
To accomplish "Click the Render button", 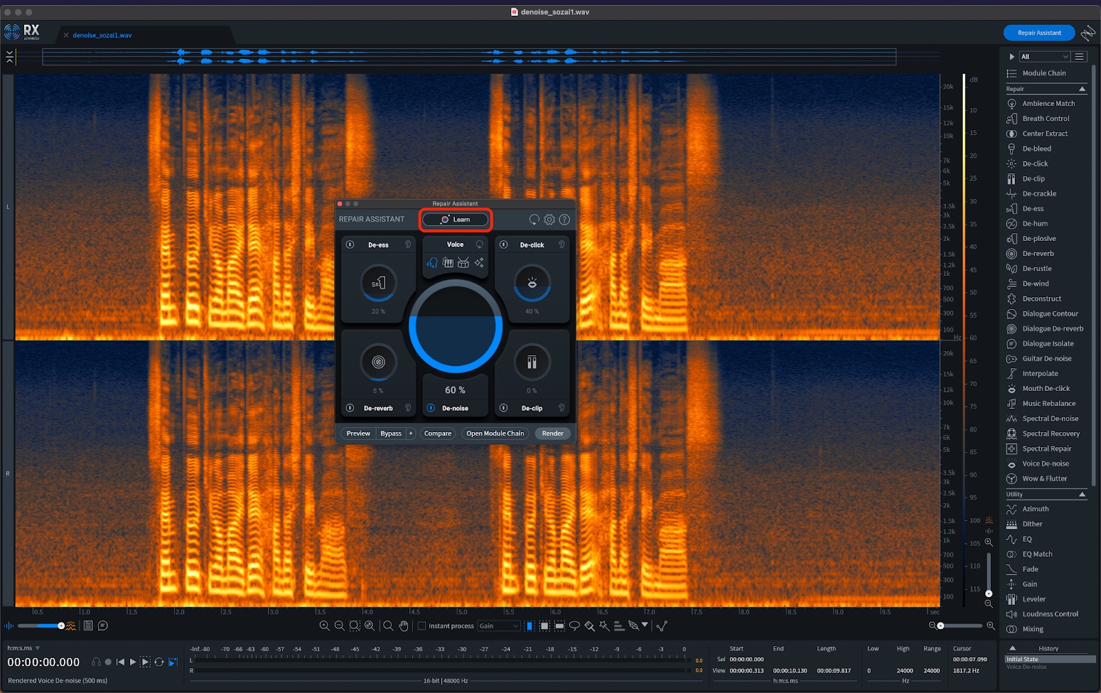I will 553,434.
